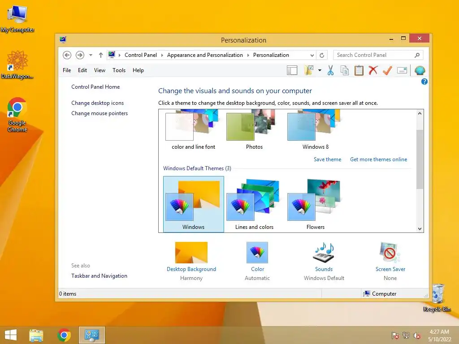The image size is (459, 344).
Task: Select the Lines and colors theme
Action: [255, 204]
